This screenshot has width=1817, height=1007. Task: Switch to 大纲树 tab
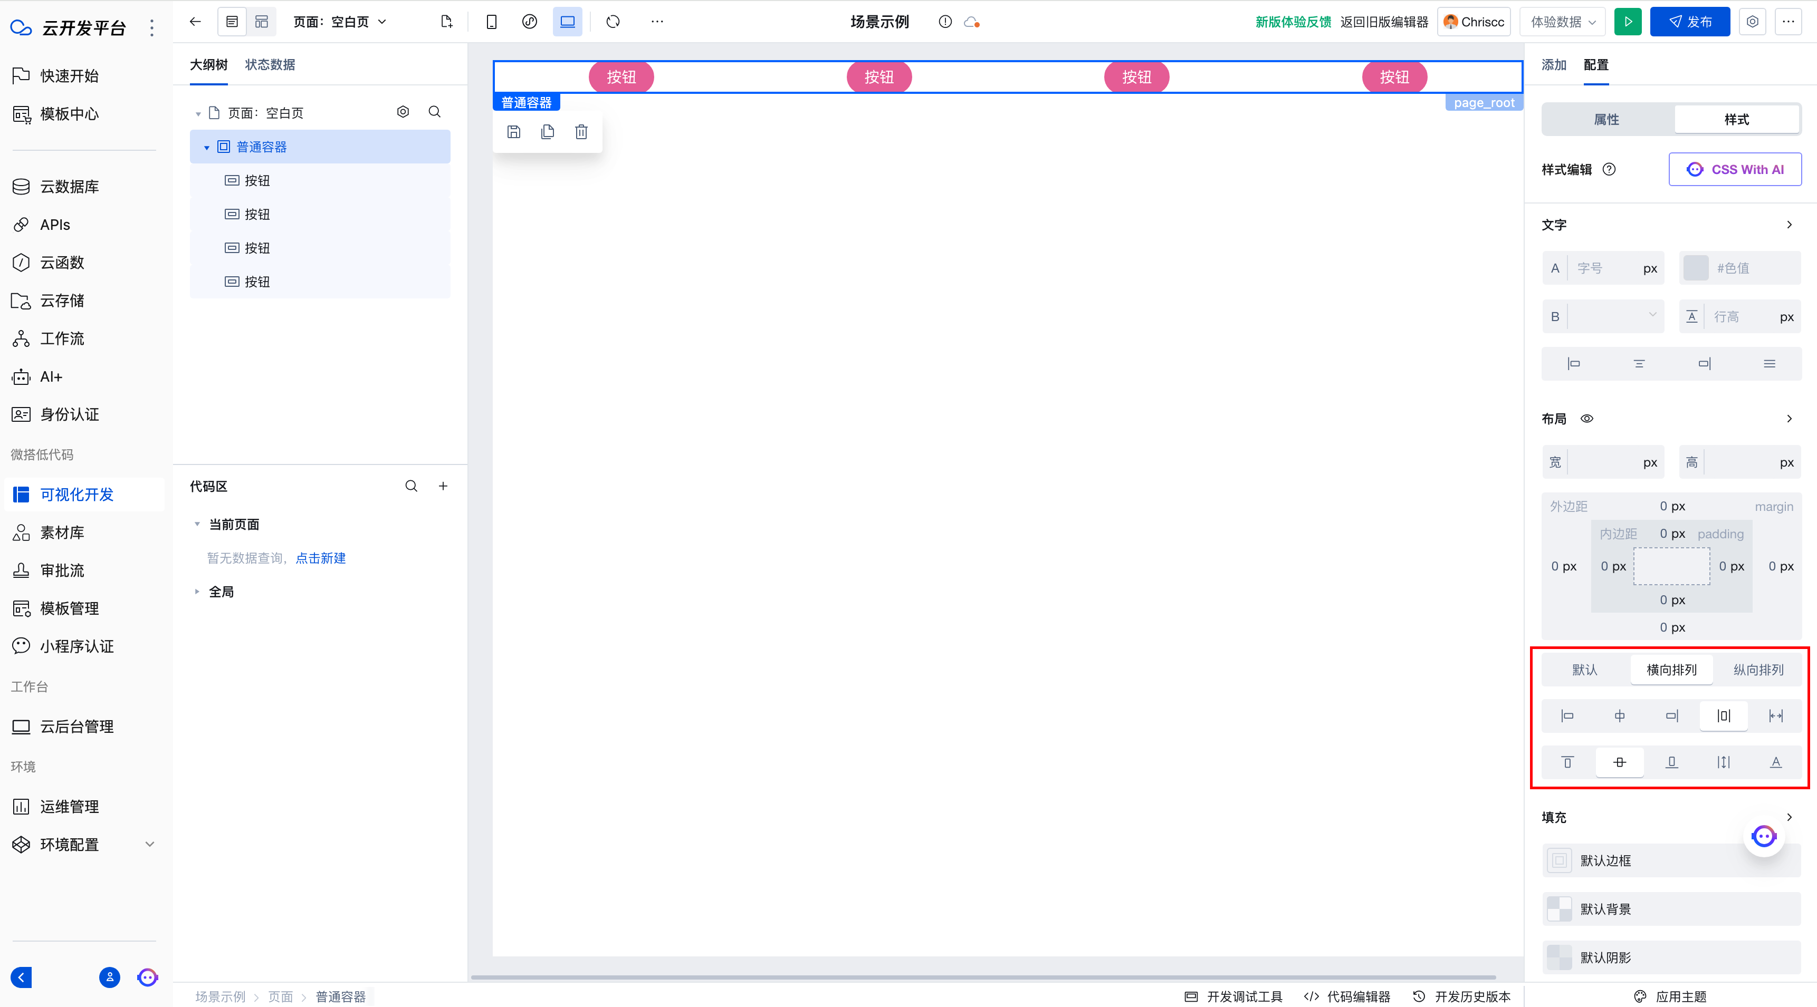pos(209,65)
